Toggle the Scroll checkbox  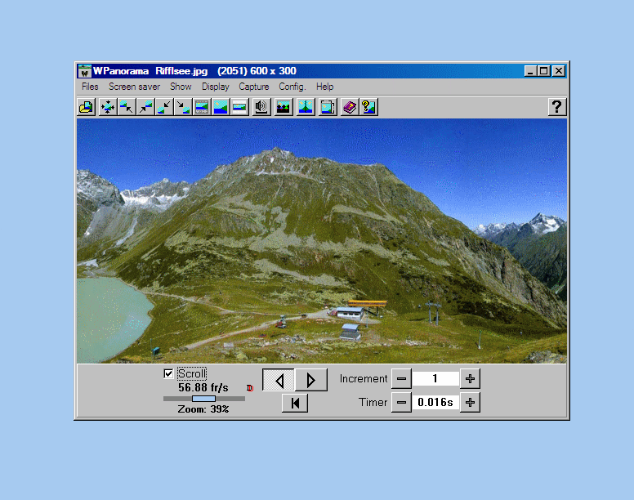pyautogui.click(x=168, y=373)
